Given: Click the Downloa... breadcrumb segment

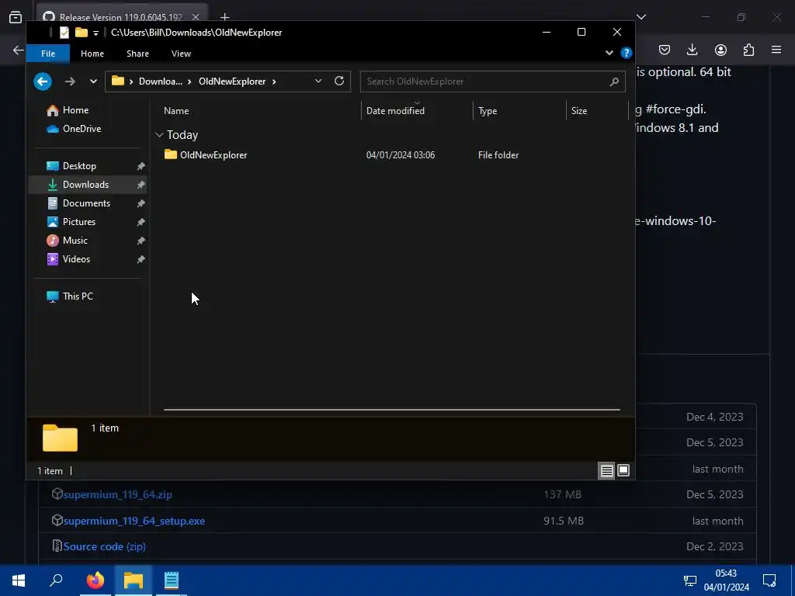Looking at the screenshot, I should [160, 81].
